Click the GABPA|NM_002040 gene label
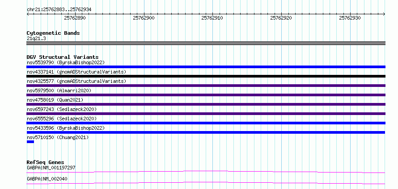 coord(47,179)
